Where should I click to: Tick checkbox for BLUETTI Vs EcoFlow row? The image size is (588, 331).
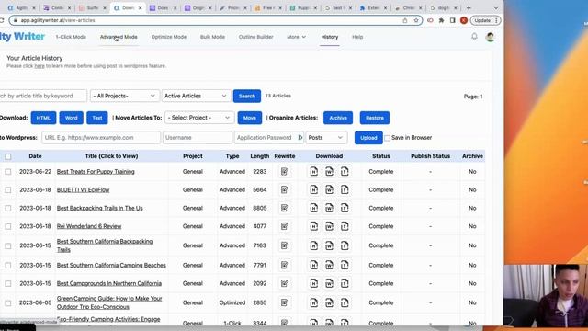click(x=8, y=190)
